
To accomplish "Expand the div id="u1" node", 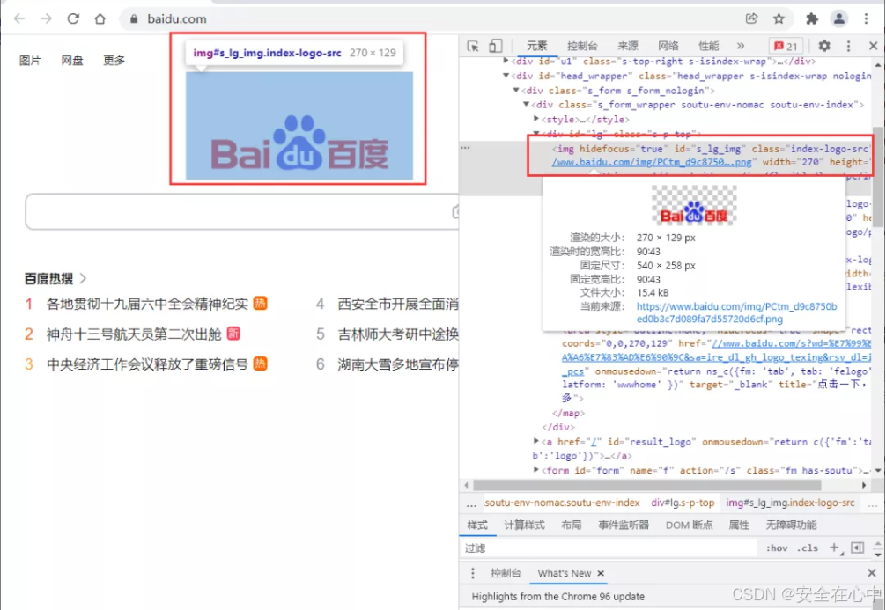I will pos(506,61).
